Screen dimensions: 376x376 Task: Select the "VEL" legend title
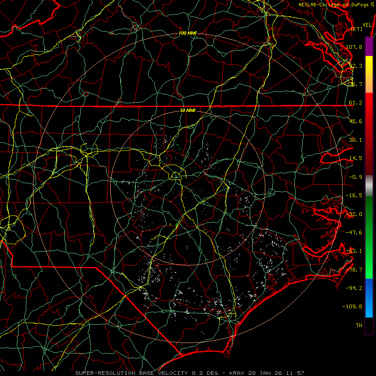367,25
